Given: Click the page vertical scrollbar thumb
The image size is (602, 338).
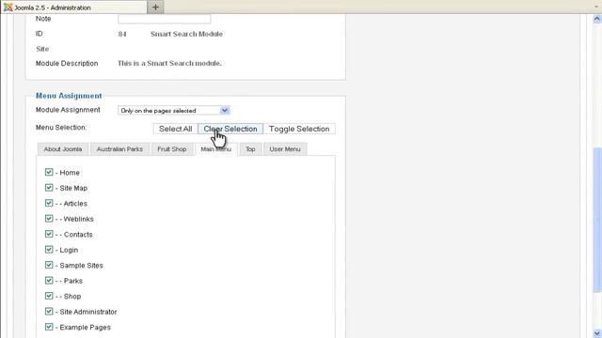Looking at the screenshot, I should (x=597, y=221).
